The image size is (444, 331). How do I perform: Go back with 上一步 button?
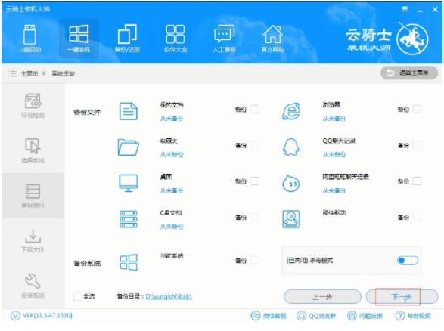(322, 297)
